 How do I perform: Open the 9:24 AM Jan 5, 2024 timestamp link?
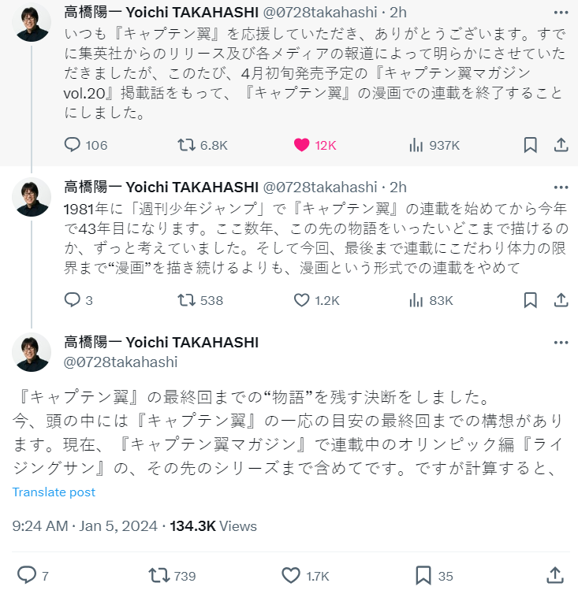click(x=87, y=526)
